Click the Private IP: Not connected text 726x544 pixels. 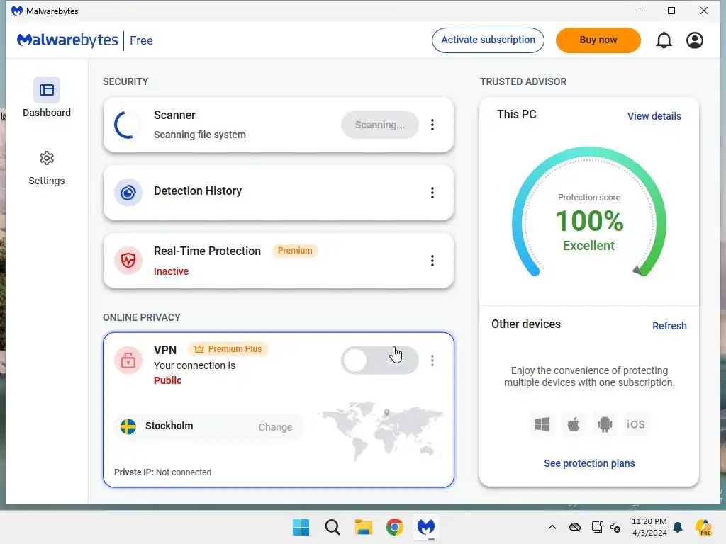[162, 472]
